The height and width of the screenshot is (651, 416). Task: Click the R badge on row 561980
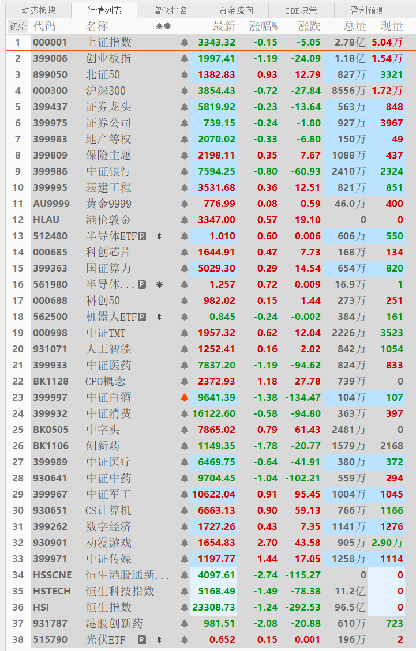point(142,285)
